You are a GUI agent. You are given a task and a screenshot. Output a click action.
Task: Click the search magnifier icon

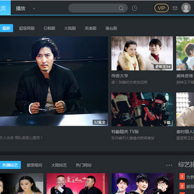point(121,8)
